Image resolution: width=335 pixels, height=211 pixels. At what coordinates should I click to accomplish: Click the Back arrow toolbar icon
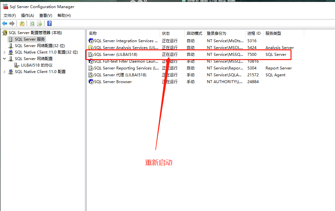coord(5,23)
